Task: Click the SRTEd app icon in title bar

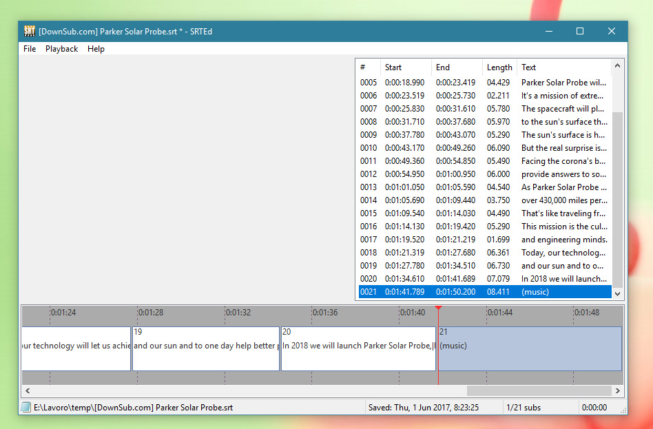Action: coord(30,31)
